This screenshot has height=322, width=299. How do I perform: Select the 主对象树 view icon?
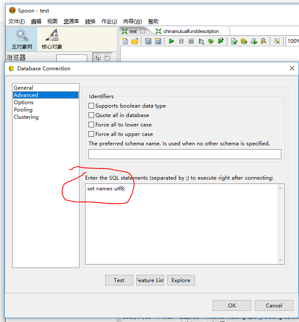22,39
